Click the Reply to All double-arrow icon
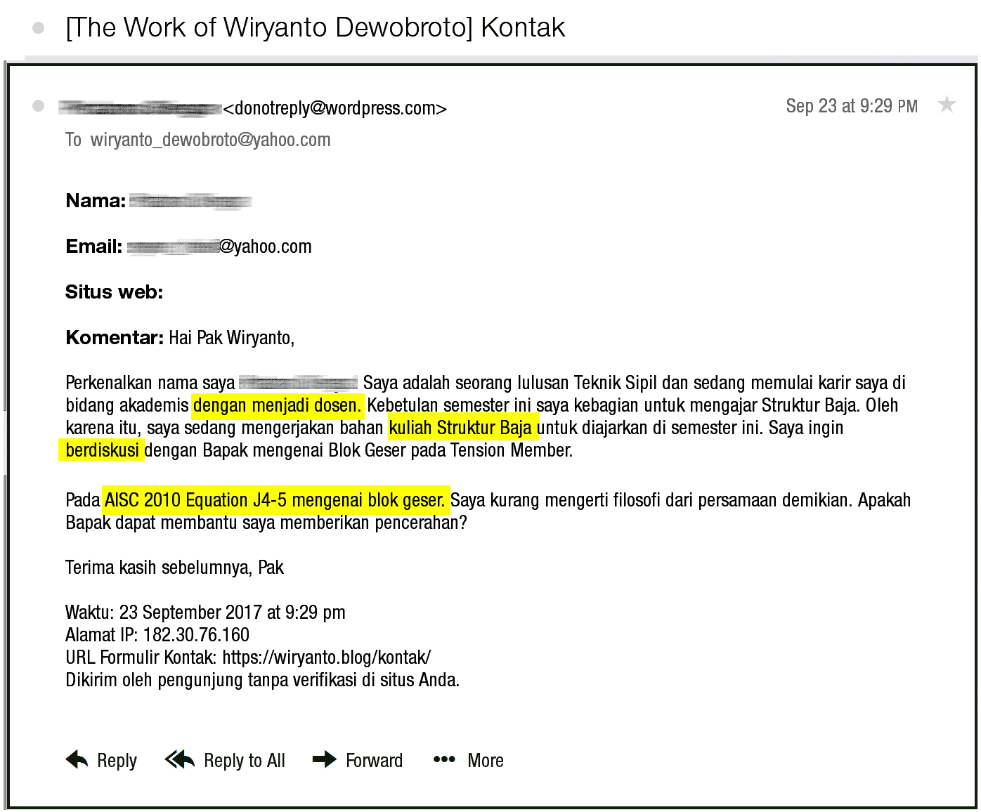Viewport: 981px width, 812px height. tap(180, 759)
